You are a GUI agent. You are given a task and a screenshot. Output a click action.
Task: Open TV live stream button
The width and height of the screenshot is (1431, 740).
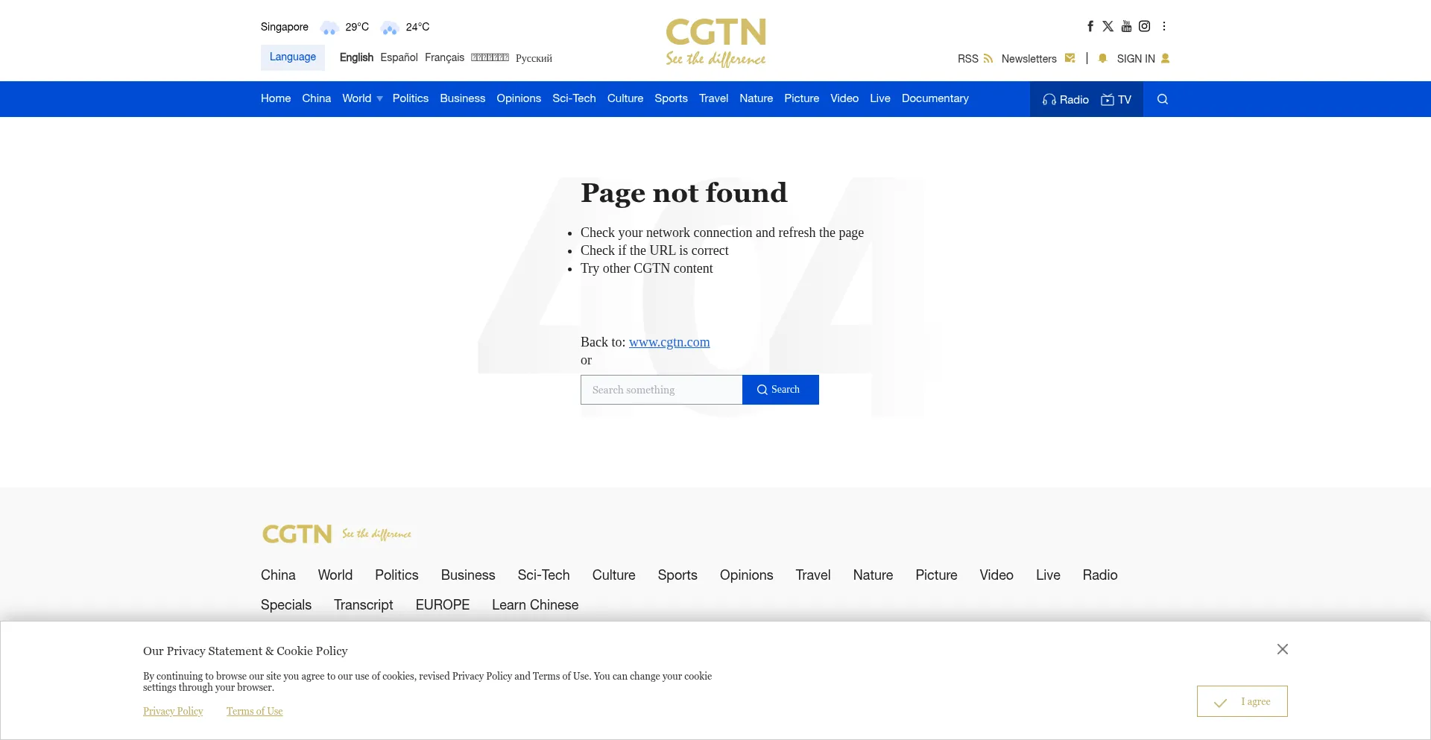[x=1116, y=99]
